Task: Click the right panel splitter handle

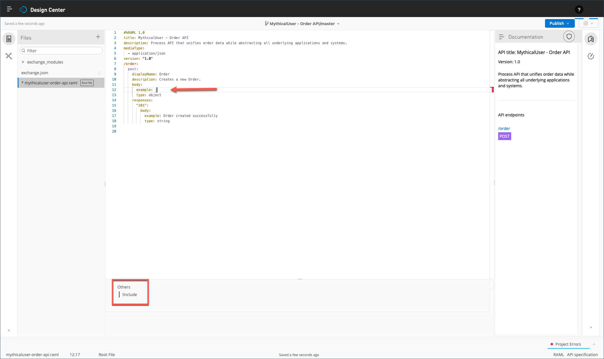Action: pyautogui.click(x=494, y=183)
